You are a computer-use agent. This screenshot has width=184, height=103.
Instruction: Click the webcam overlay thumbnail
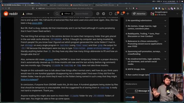pyautogui.click(x=166, y=88)
